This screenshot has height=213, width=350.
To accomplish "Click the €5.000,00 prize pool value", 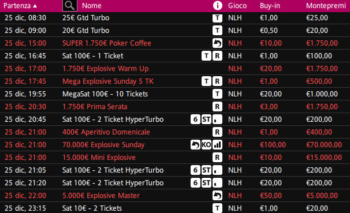I will pos(322,196).
